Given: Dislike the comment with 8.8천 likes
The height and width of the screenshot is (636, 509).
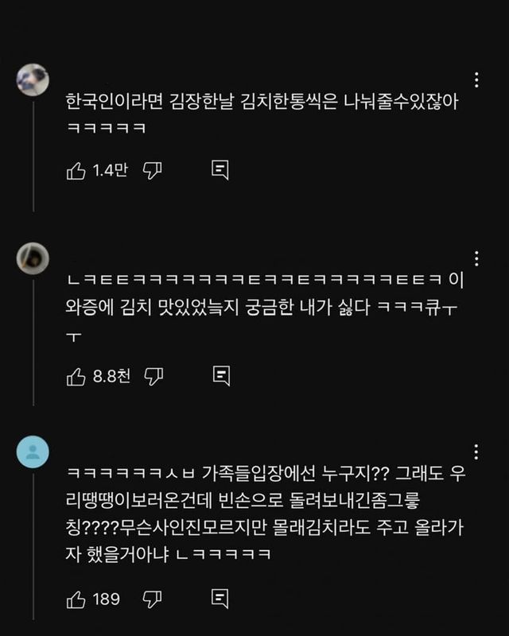Looking at the screenshot, I should tap(153, 376).
